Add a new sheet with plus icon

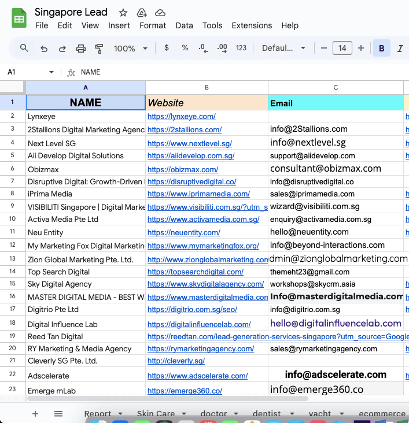tap(35, 414)
